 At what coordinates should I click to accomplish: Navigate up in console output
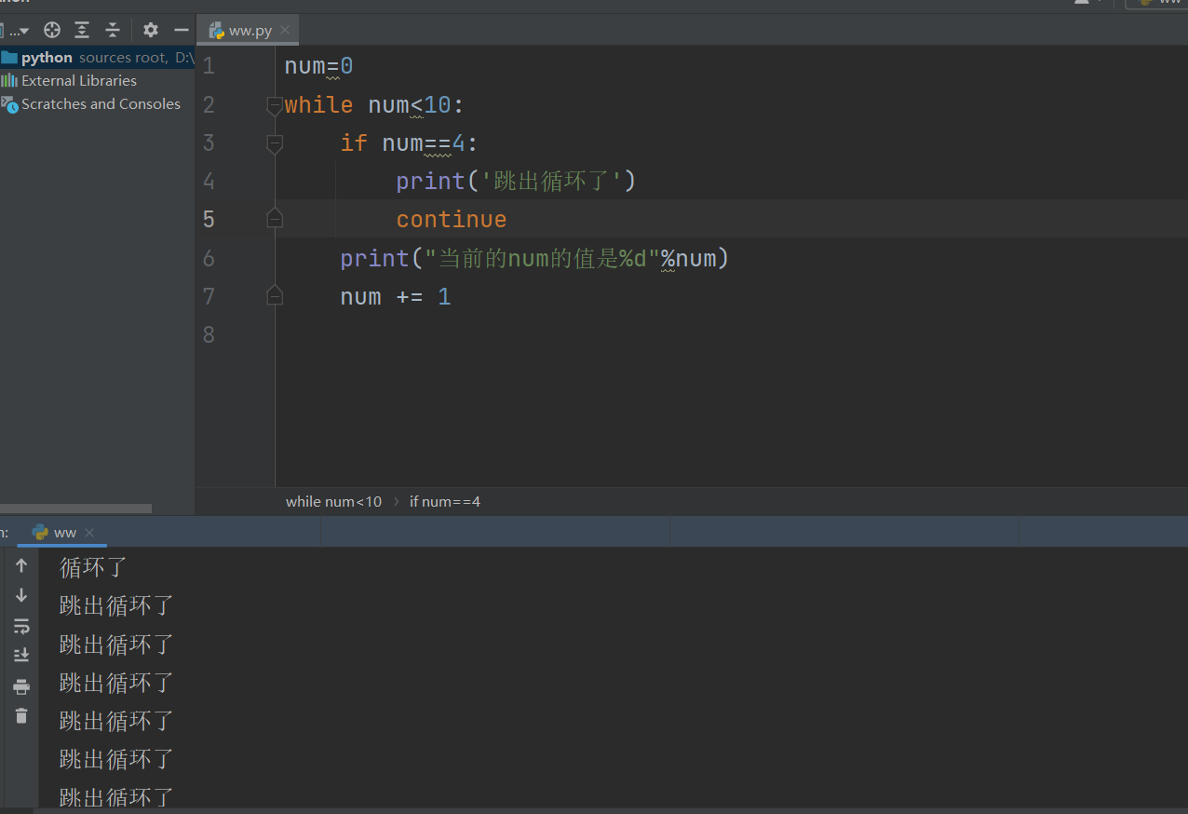[x=21, y=564]
